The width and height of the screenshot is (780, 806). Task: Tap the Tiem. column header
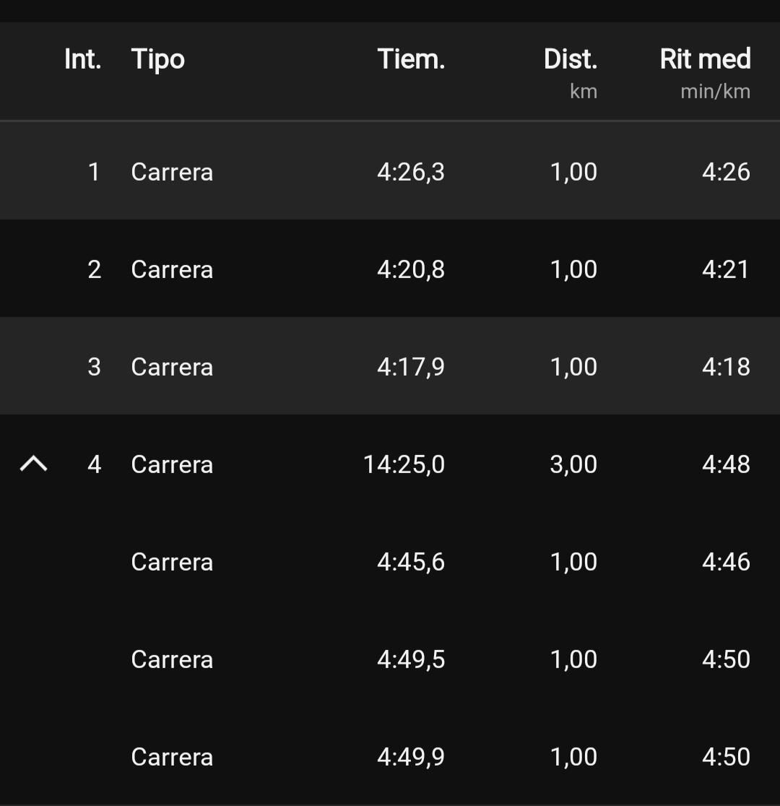click(x=411, y=59)
